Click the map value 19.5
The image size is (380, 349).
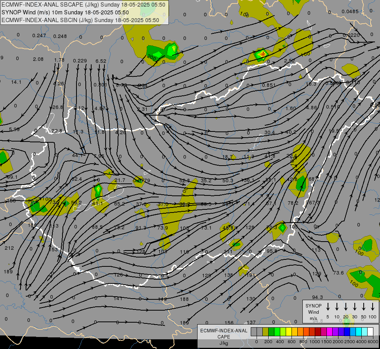coord(334,131)
